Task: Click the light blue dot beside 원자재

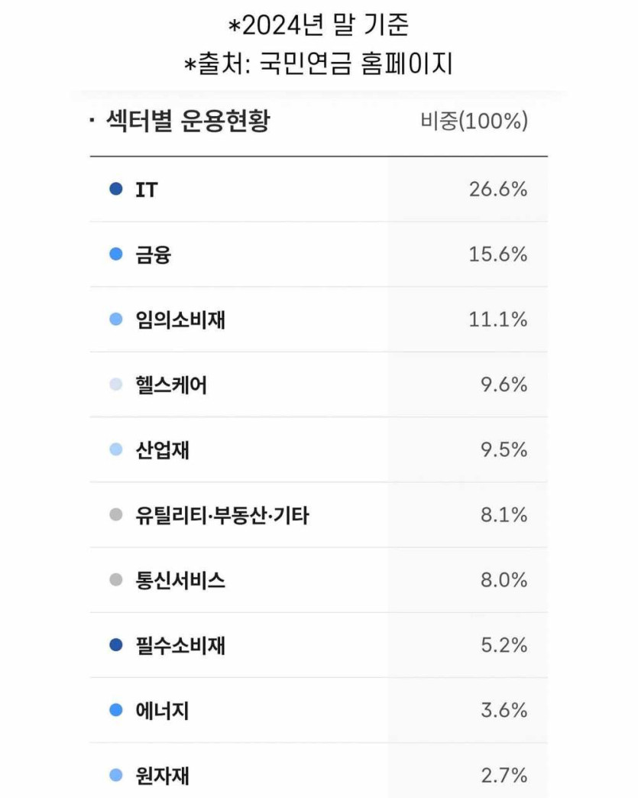Action: (x=116, y=776)
